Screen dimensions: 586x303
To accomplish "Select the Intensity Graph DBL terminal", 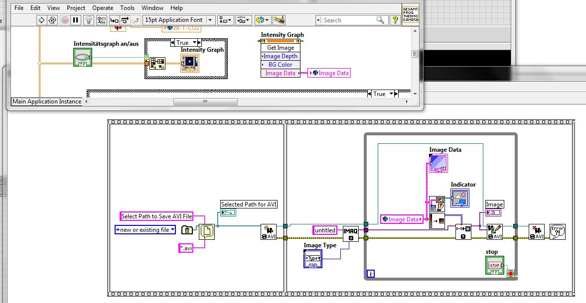I will (x=190, y=63).
